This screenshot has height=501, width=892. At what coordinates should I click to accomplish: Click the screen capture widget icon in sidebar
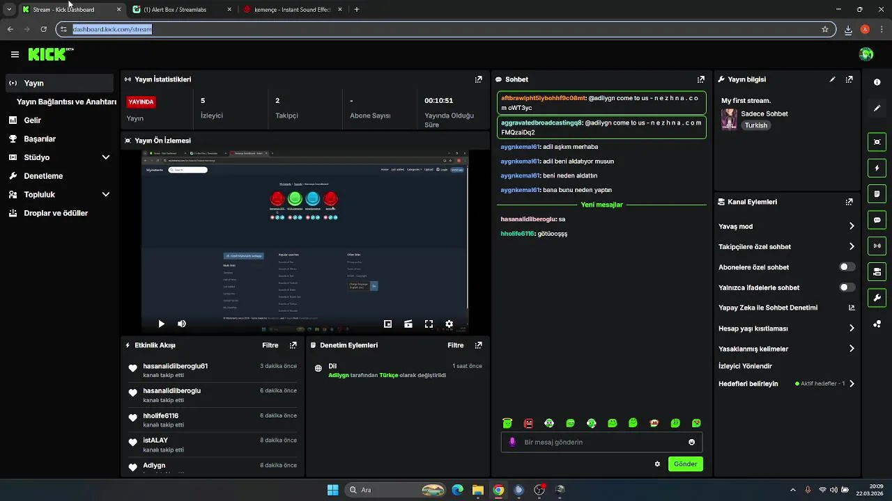click(x=877, y=142)
